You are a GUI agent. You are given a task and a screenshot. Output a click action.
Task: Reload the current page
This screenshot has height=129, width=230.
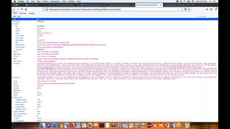pyautogui.click(x=22, y=9)
